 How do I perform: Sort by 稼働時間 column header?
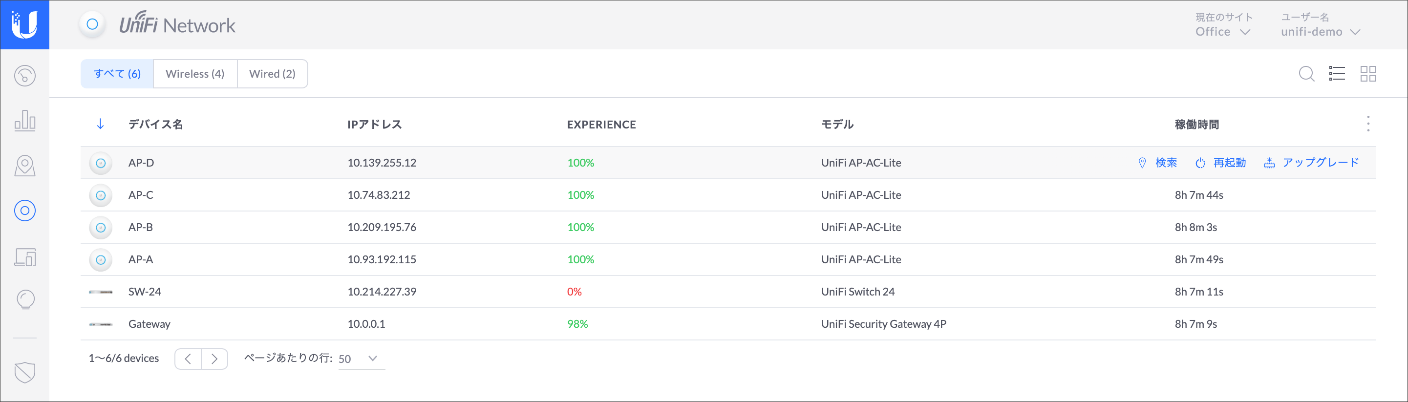[1196, 125]
